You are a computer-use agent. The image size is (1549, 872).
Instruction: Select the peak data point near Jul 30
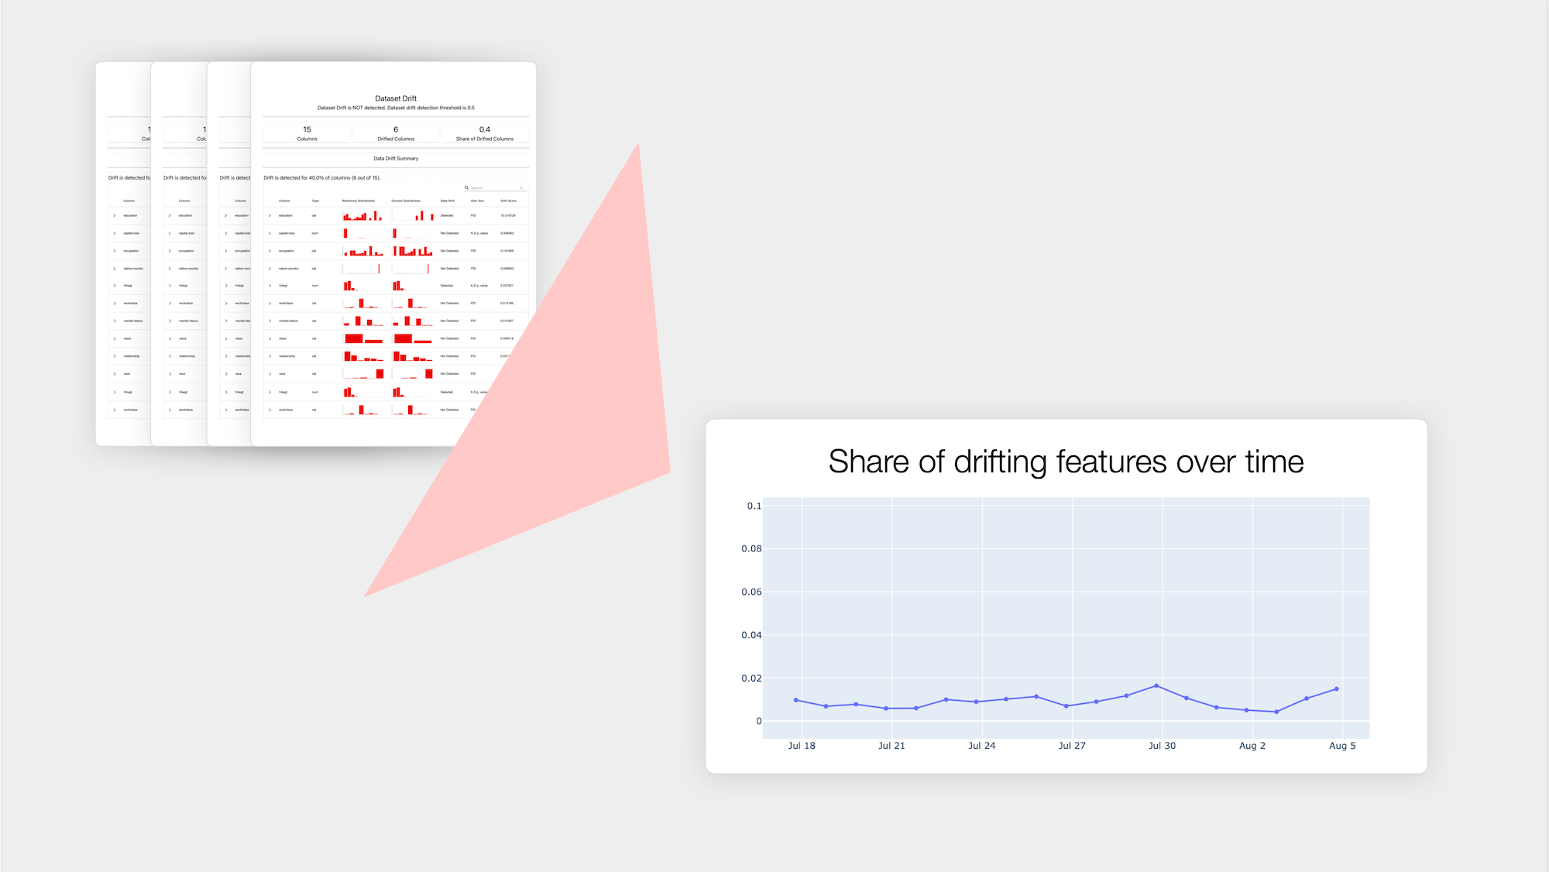1158,685
